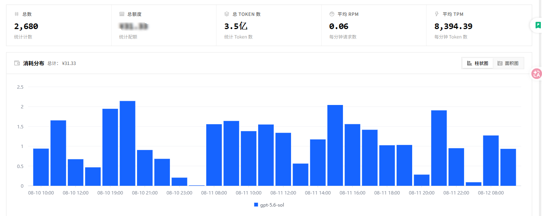542x216 pixels.
Task: Click the blurred 总额度 amount
Action: point(133,26)
